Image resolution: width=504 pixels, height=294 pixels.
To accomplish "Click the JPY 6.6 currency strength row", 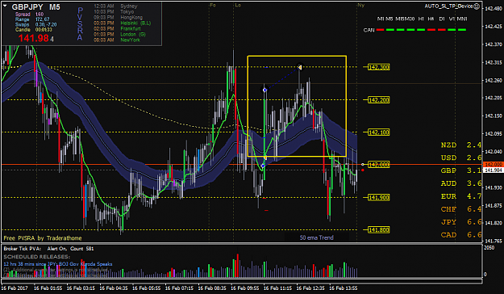I will pos(461,222).
